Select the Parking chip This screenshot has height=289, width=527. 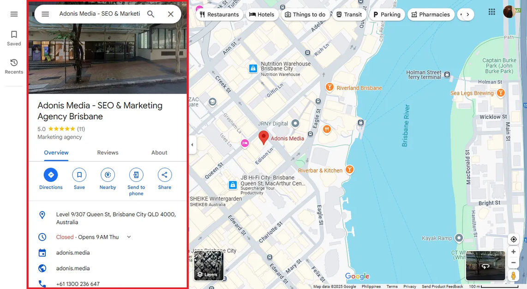(387, 14)
